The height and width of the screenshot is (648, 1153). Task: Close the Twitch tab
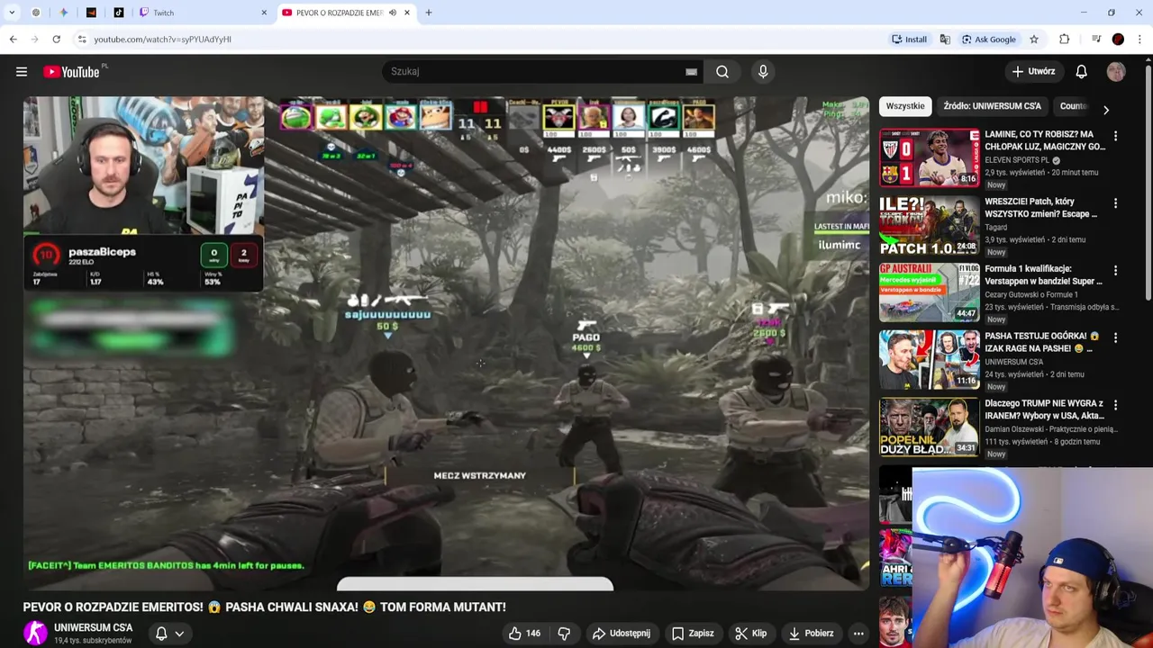pyautogui.click(x=264, y=13)
